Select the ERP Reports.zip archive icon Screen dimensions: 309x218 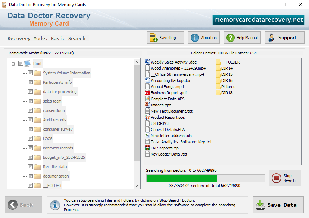coord(147,148)
